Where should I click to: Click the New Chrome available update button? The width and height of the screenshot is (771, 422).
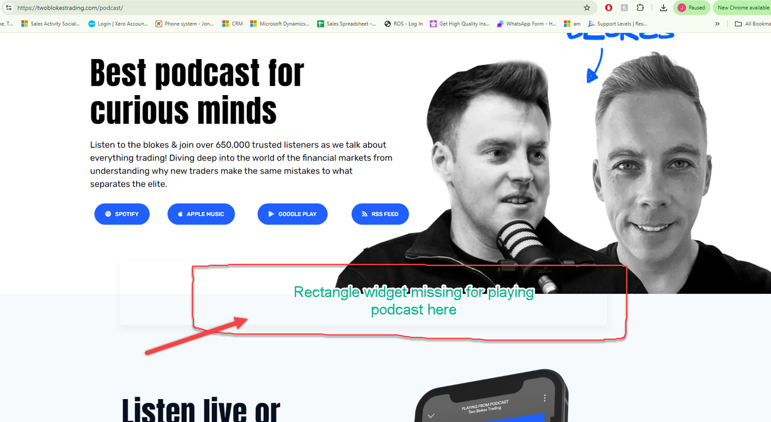pyautogui.click(x=742, y=8)
